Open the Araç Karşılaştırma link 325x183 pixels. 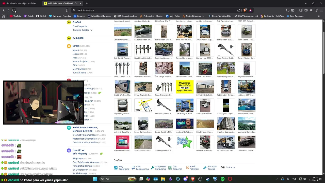(140, 168)
